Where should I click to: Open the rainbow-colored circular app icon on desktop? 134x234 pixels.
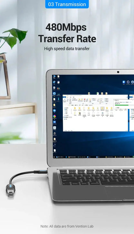[54, 116]
